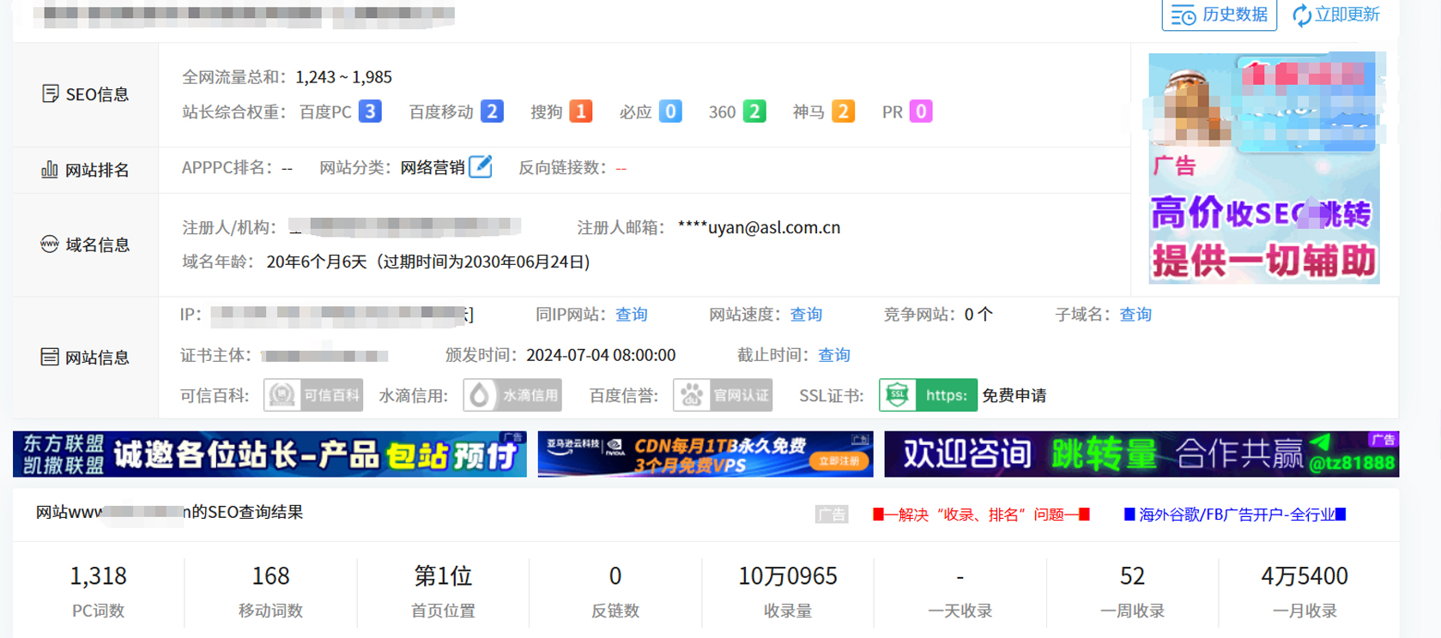Open the 高价收SEO跳转 advertisement image

click(x=1264, y=168)
